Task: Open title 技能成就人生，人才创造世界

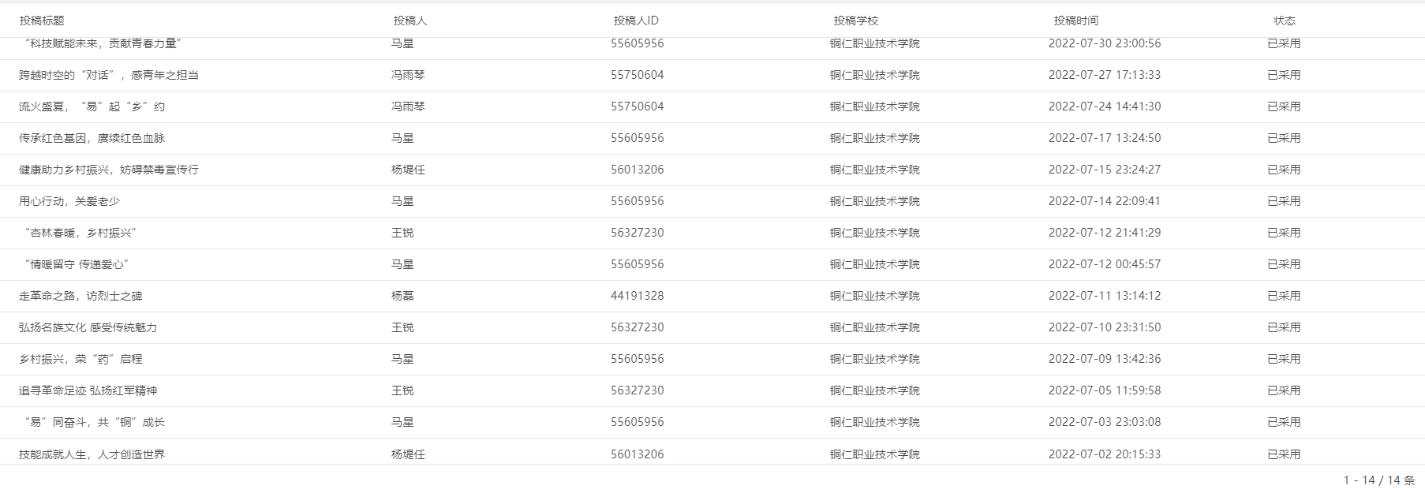Action: pos(92,454)
